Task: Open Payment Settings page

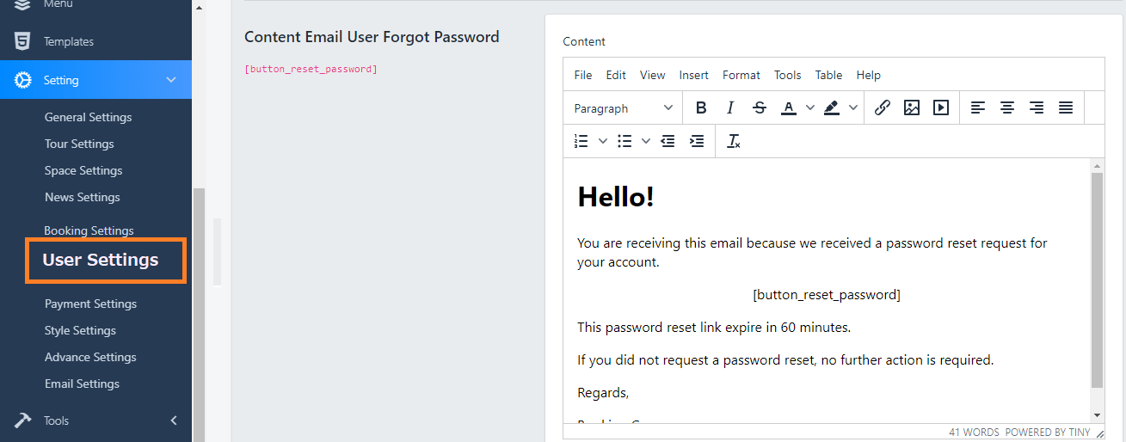Action: (x=90, y=304)
